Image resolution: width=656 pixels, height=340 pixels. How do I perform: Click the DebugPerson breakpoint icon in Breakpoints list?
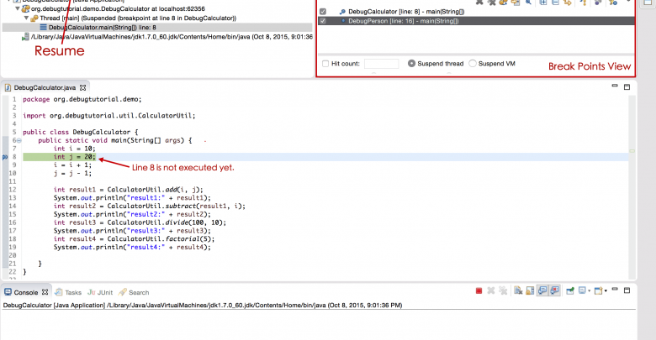click(x=342, y=21)
